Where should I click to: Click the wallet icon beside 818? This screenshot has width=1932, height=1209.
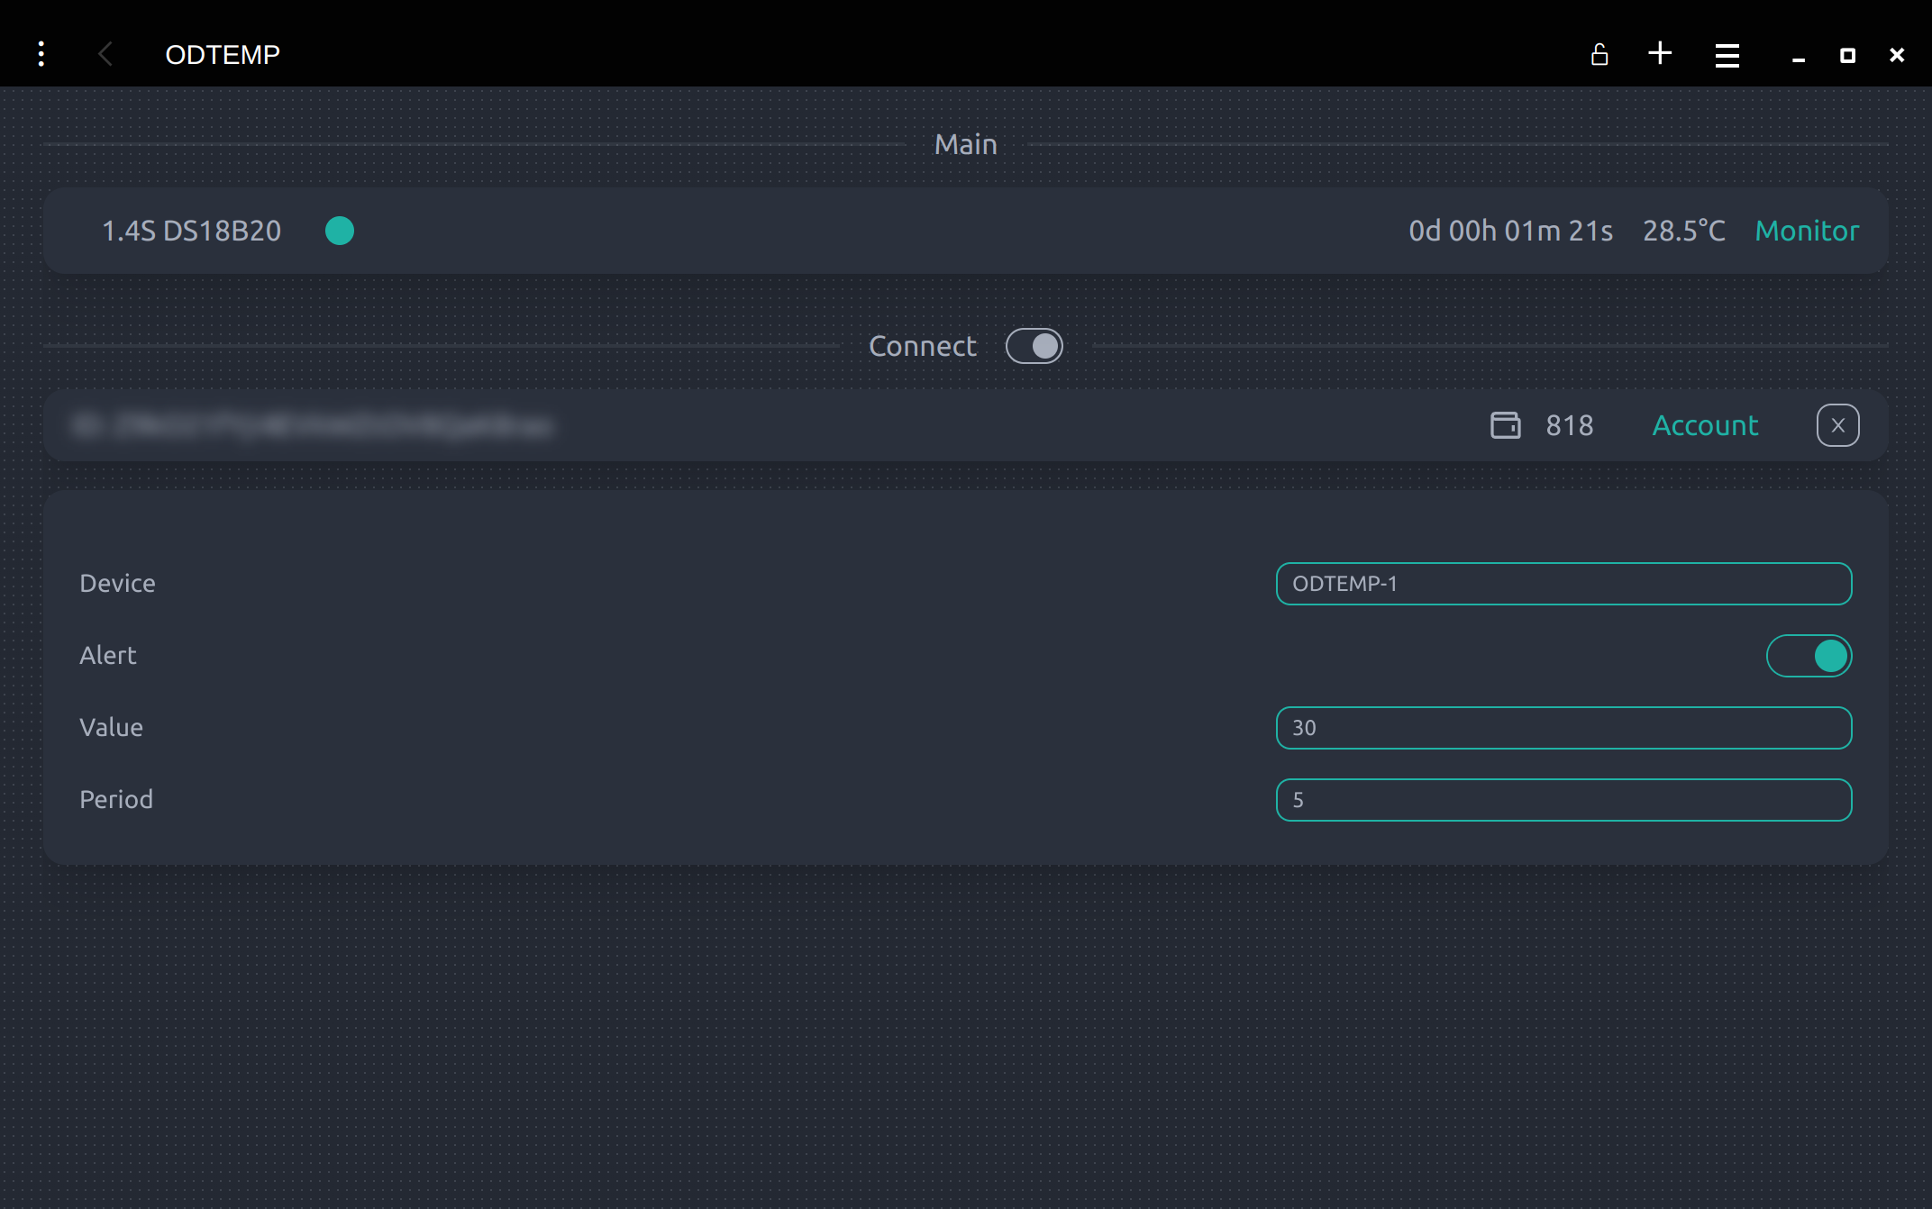coord(1505,425)
